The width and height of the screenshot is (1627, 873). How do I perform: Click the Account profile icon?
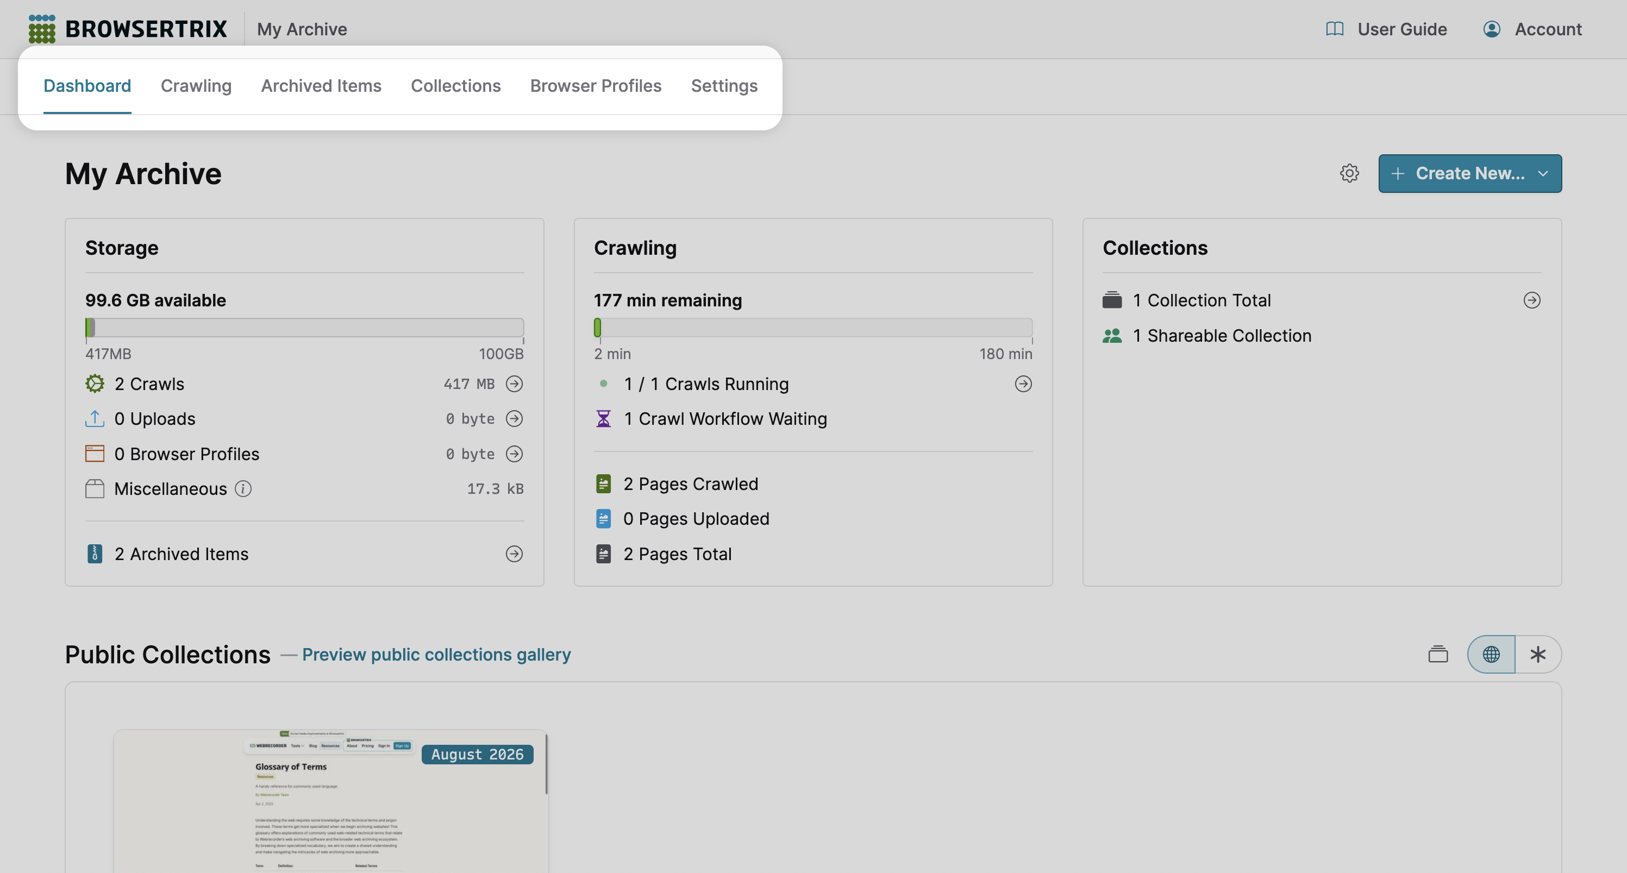coord(1491,29)
